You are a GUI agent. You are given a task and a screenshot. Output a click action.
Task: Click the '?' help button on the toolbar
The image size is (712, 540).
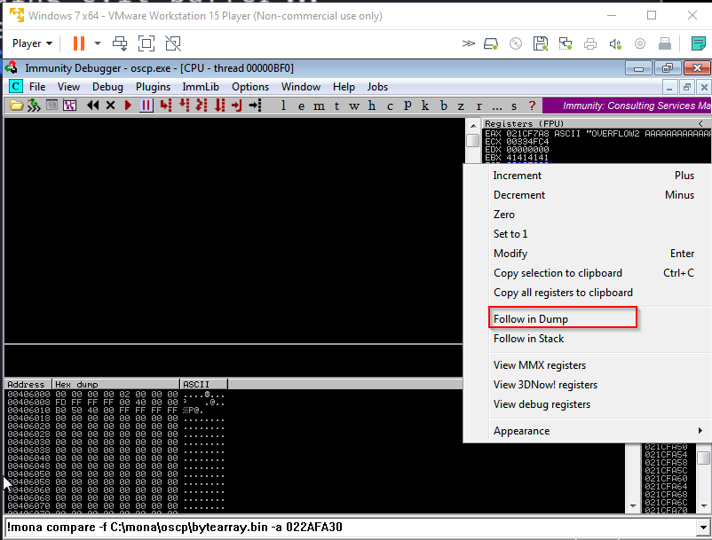click(532, 105)
